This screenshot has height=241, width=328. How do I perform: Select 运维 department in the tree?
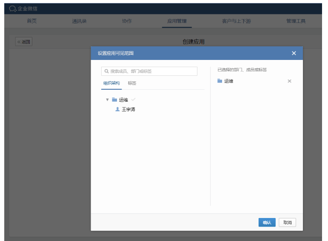[123, 100]
